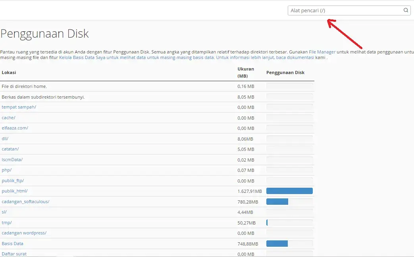Open the dll directory
This screenshot has height=257, width=414.
click(5, 139)
